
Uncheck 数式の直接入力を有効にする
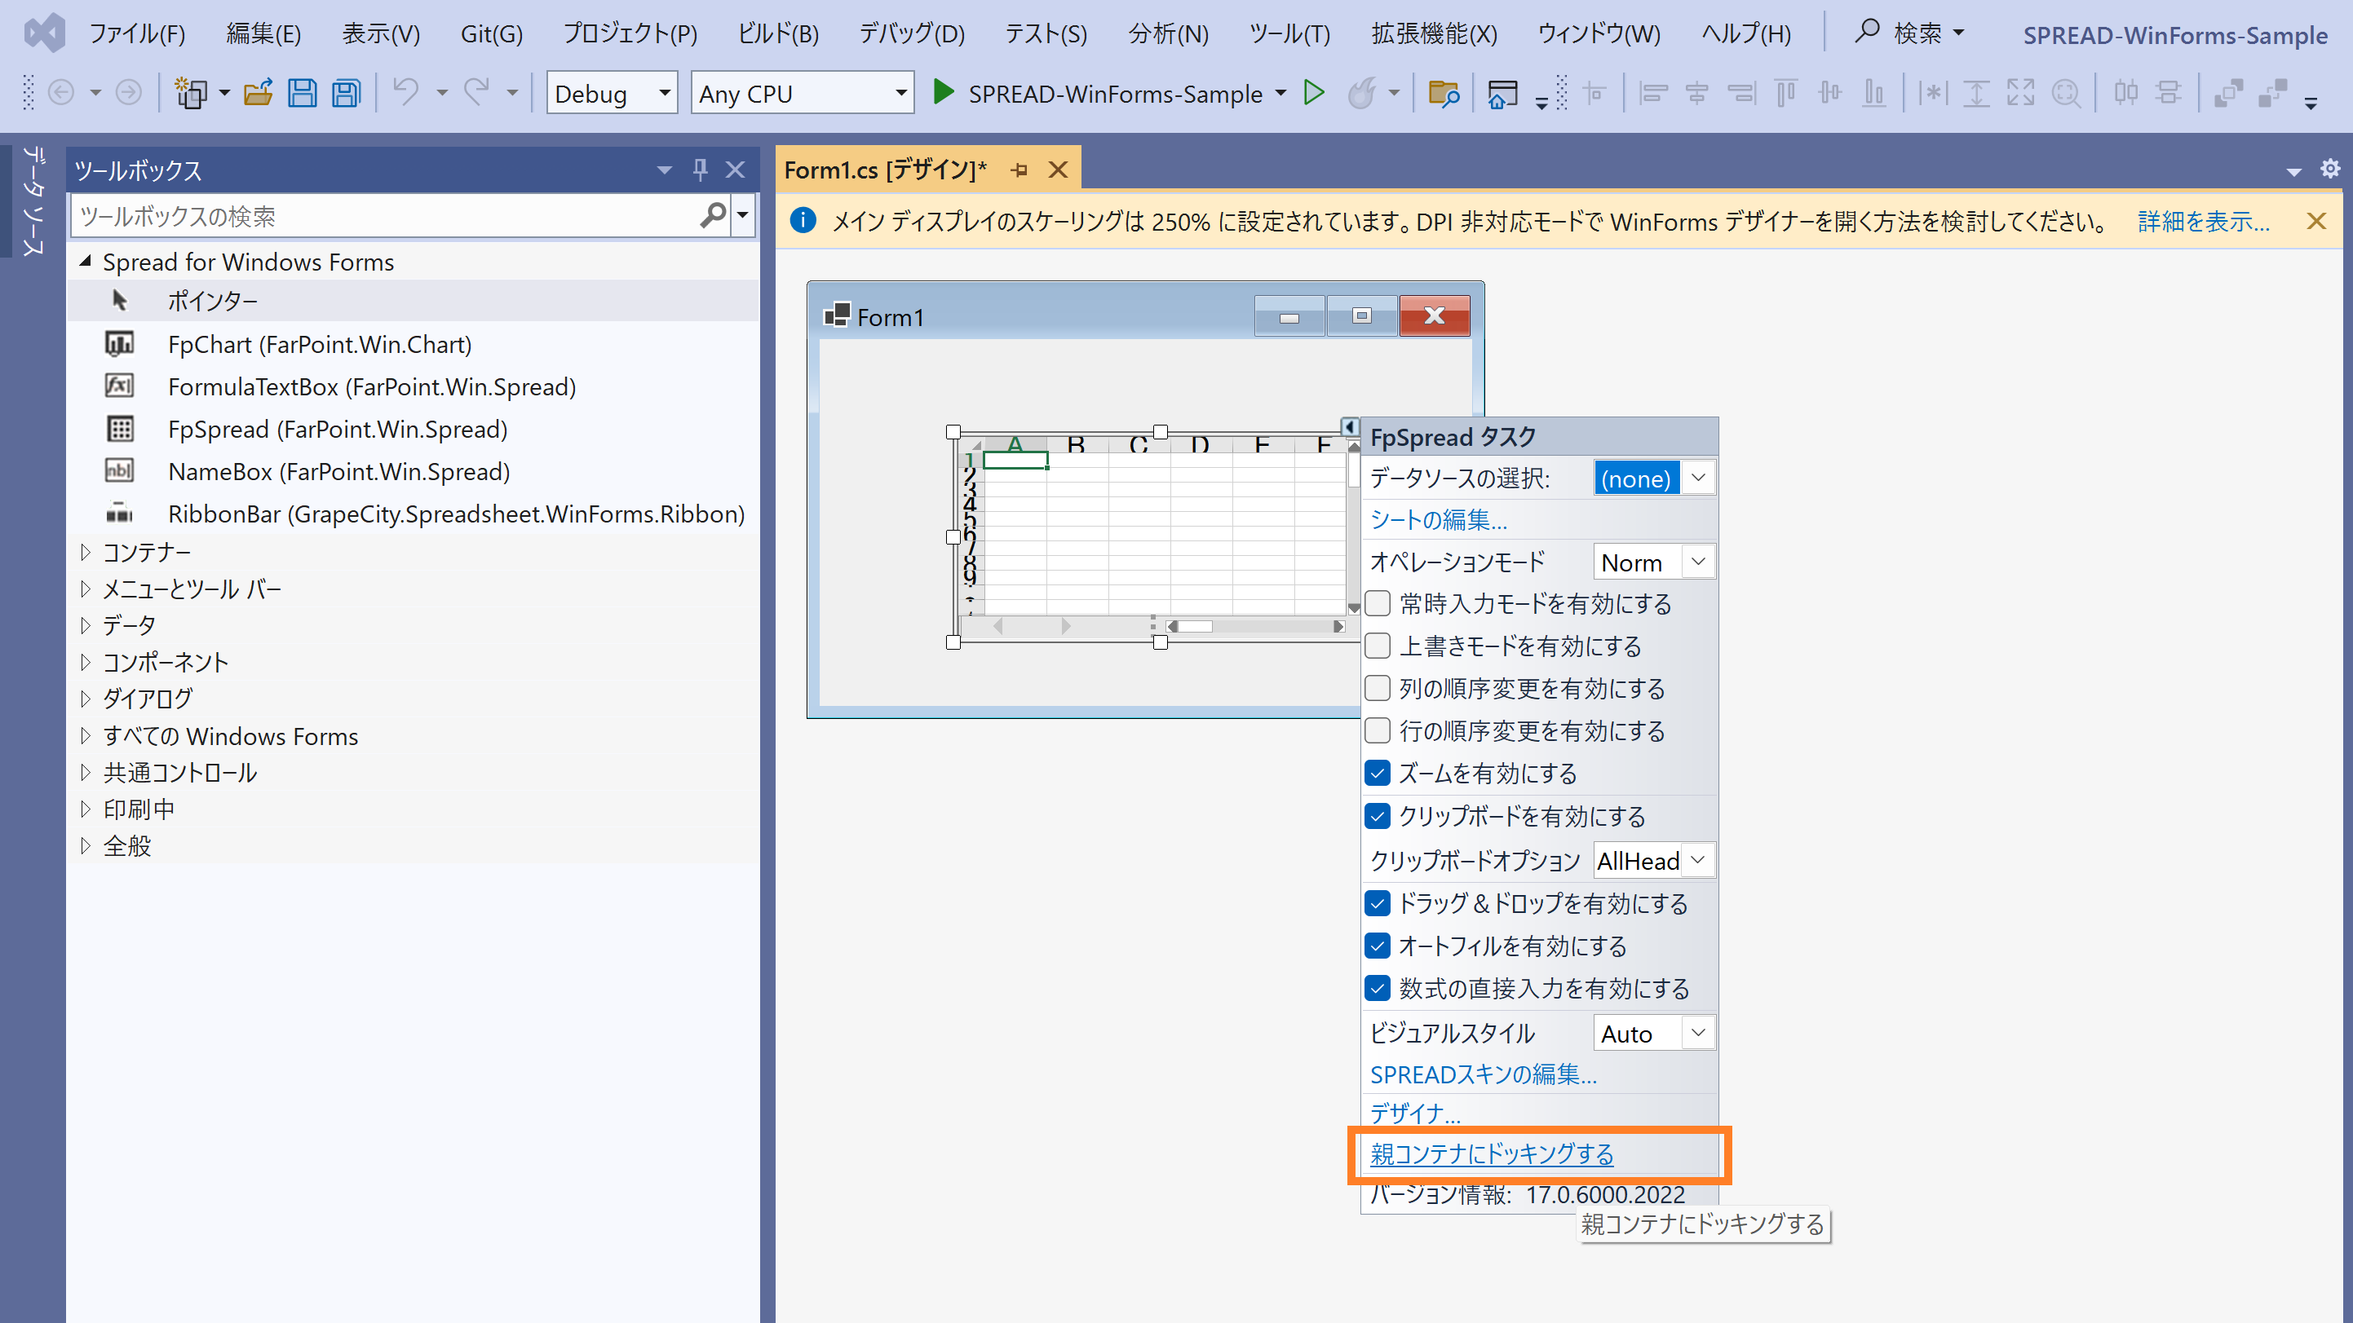pos(1378,988)
